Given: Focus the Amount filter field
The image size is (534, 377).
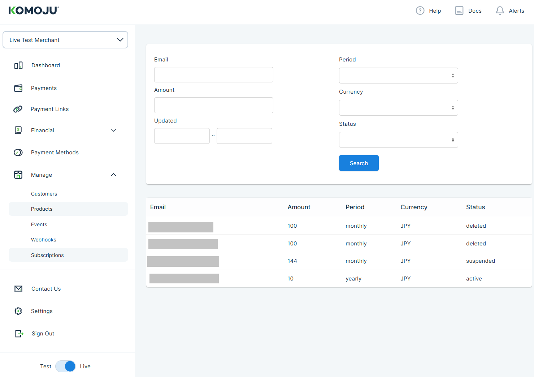Looking at the screenshot, I should pyautogui.click(x=213, y=105).
